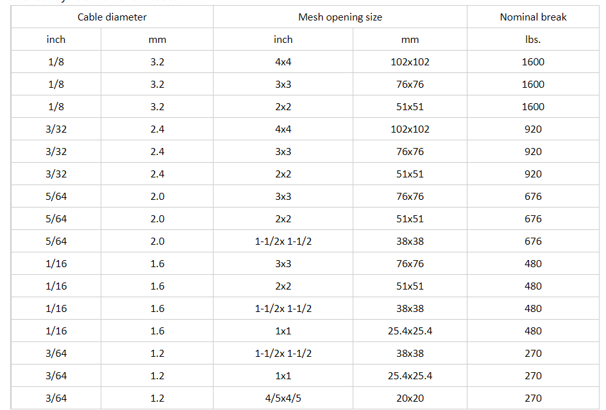The width and height of the screenshot is (606, 410).
Task: Select the "4/5x4/5" mesh size cell
Action: tap(283, 398)
